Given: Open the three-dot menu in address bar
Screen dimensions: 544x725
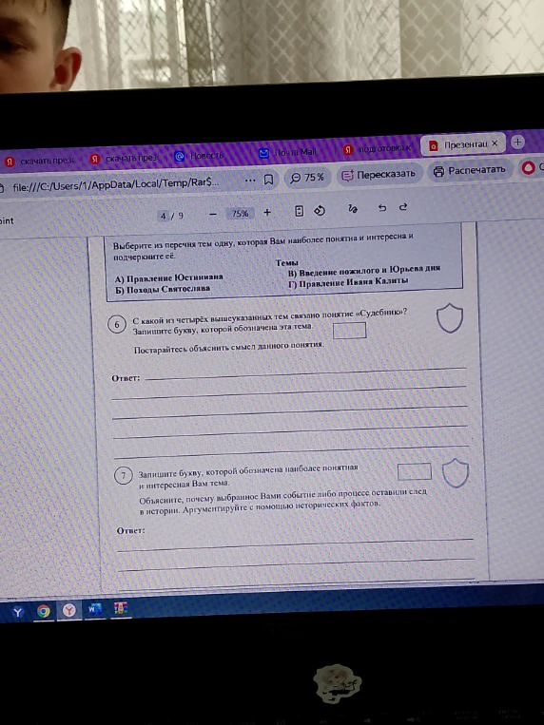Looking at the screenshot, I should click(x=250, y=180).
